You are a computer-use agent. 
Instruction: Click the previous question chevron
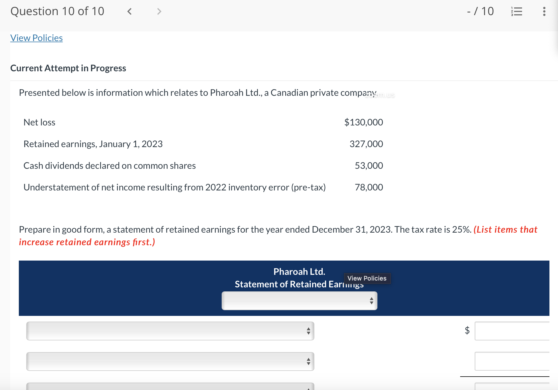tap(129, 11)
